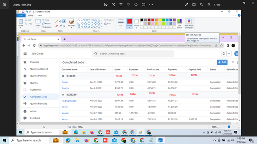Screen dimensions: 257x144
Task: Open the Size line-thickness dropdown in Paint
Action: [121, 23]
